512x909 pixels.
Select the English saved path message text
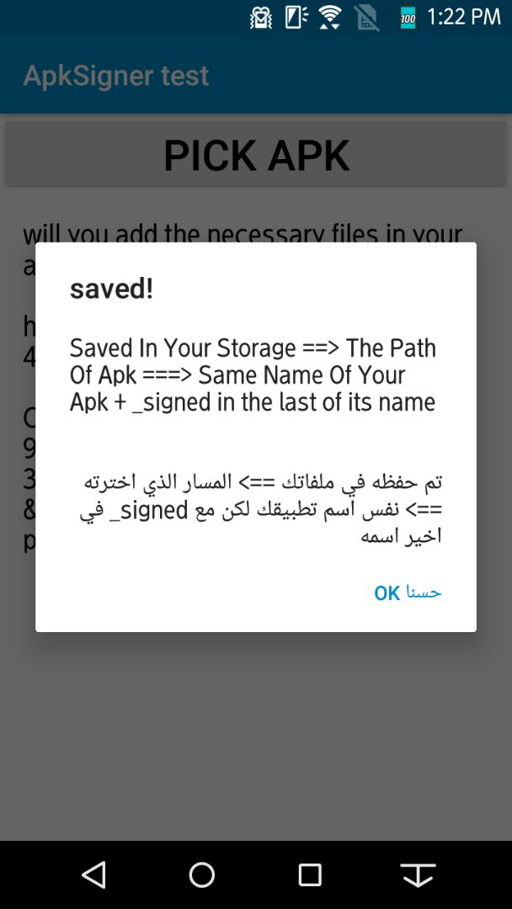point(253,374)
